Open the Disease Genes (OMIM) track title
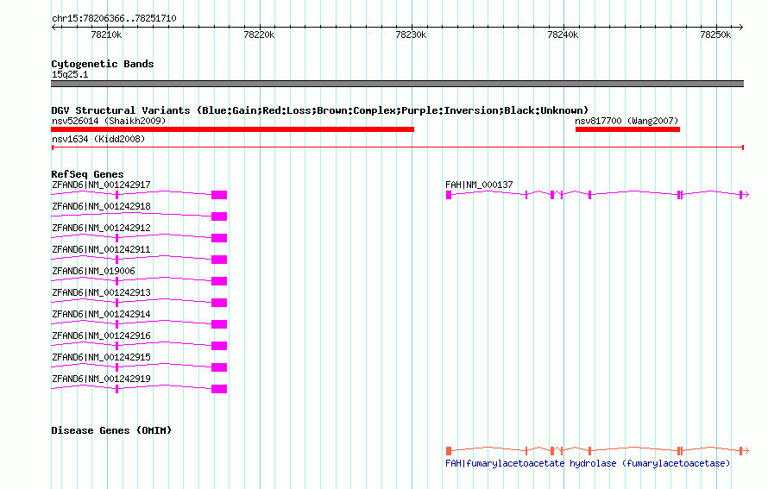The width and height of the screenshot is (768, 489). (111, 430)
